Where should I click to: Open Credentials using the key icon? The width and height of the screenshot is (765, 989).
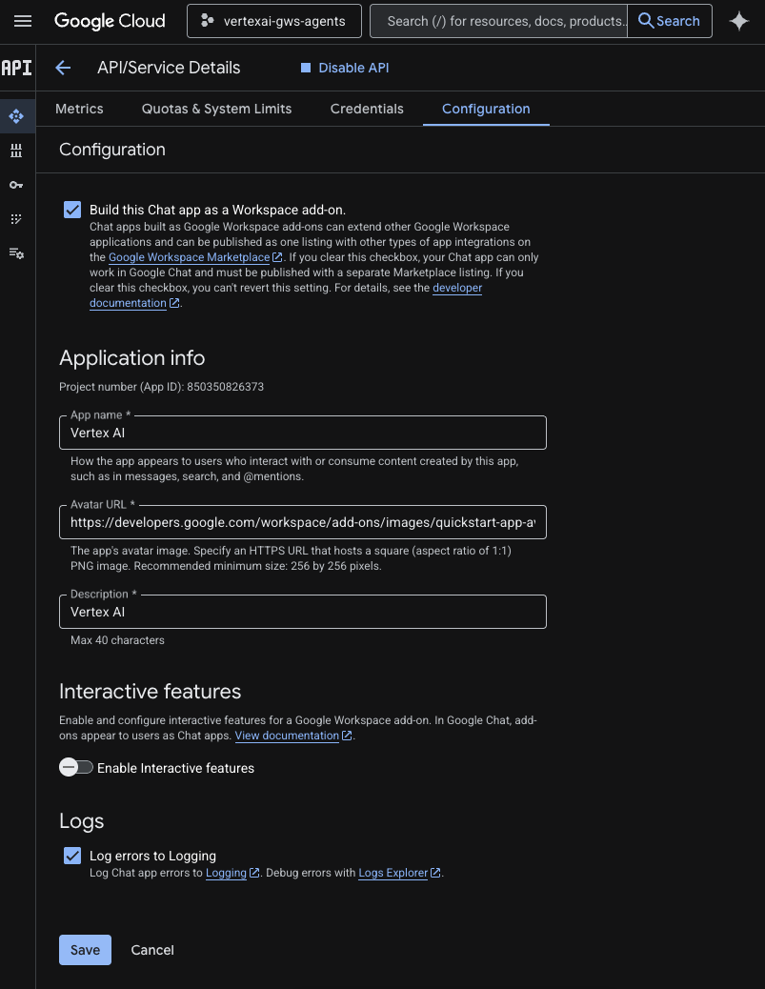click(x=15, y=185)
